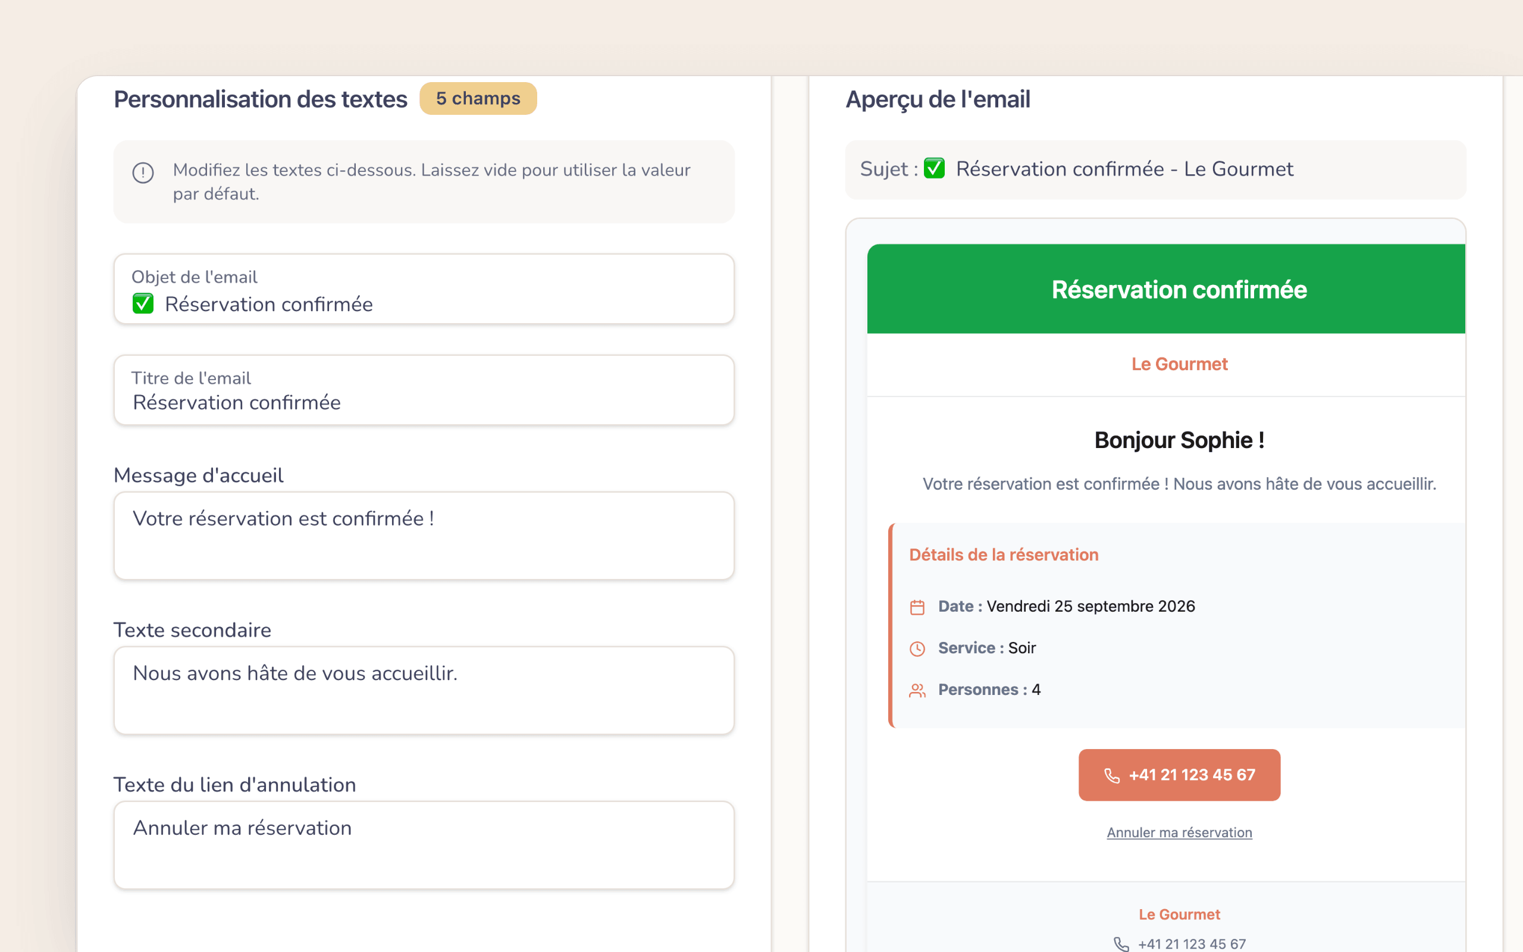Click the footer phone number +41 21 123 45 67

1192,944
